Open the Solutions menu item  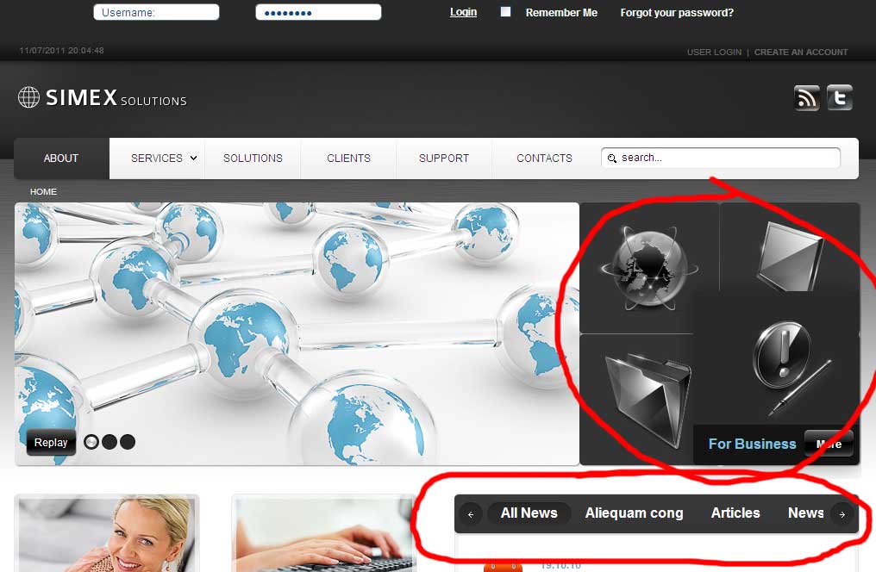coord(253,159)
